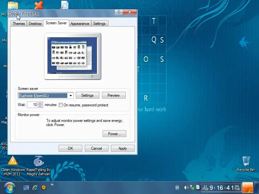Launch Internet Explorer from quick launch

tap(35, 188)
